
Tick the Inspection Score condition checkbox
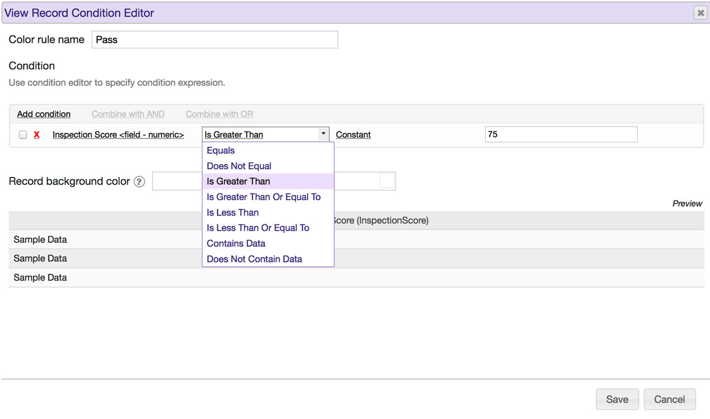coord(23,135)
